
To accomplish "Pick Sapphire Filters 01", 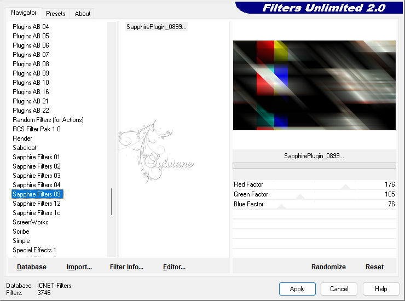I will tap(36, 157).
